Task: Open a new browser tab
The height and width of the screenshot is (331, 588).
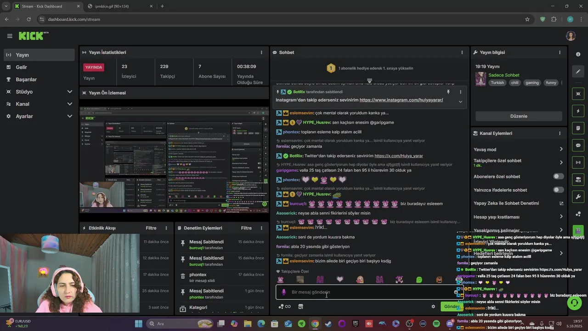Action: 162,6
